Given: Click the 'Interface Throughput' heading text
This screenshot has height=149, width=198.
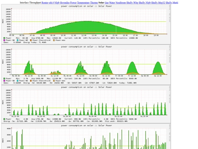Looking at the screenshot, I should tap(30, 3).
